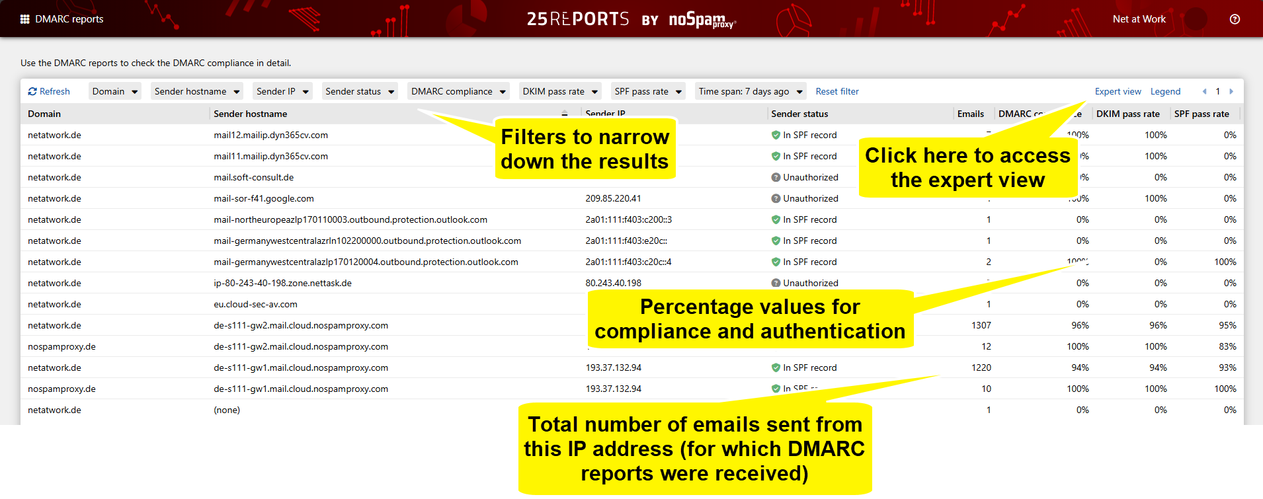Click the Reset filter link
Viewport: 1263px width, 499px height.
836,92
